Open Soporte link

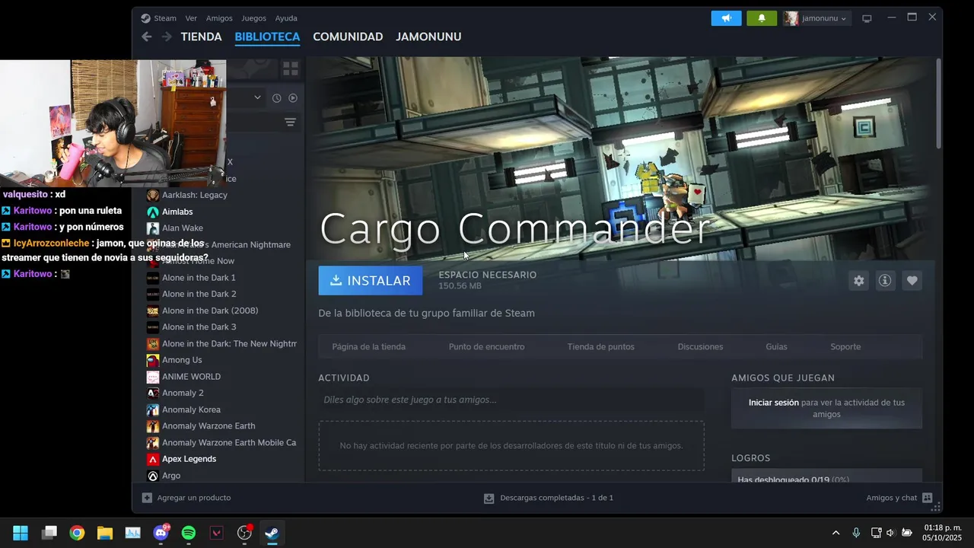click(845, 347)
